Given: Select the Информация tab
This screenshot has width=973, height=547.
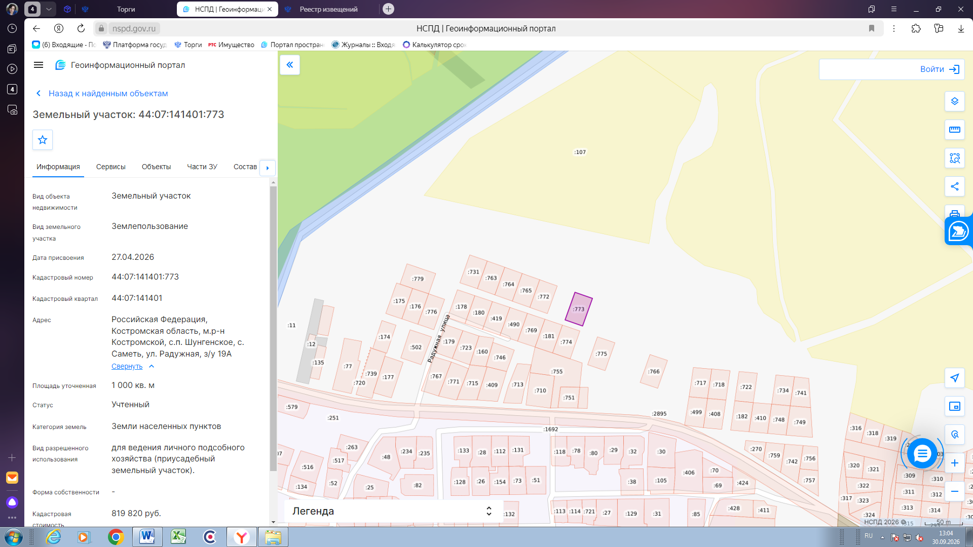Looking at the screenshot, I should [58, 167].
